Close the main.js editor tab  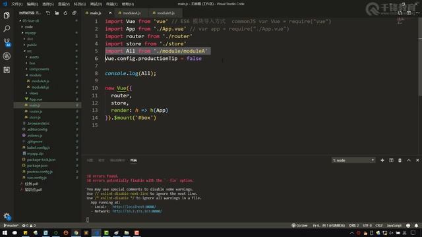(110, 13)
